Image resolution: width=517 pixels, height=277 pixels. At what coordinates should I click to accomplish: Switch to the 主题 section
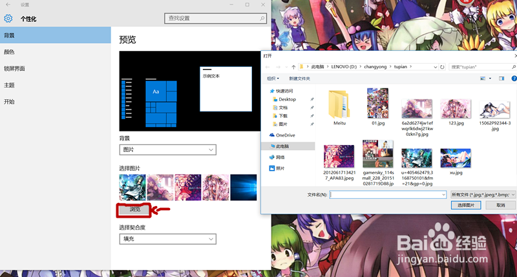coord(56,85)
